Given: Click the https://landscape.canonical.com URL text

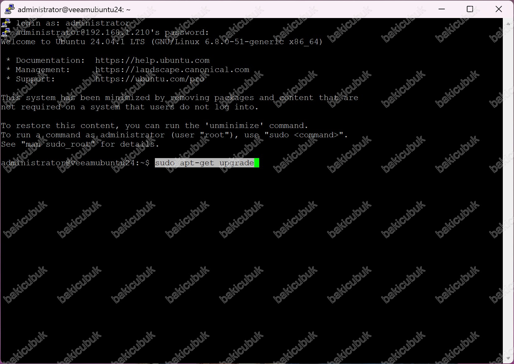Looking at the screenshot, I should click(172, 70).
